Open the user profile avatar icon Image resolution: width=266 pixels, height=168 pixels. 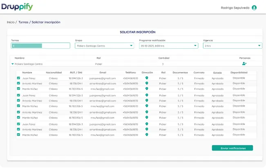pyautogui.click(x=254, y=8)
